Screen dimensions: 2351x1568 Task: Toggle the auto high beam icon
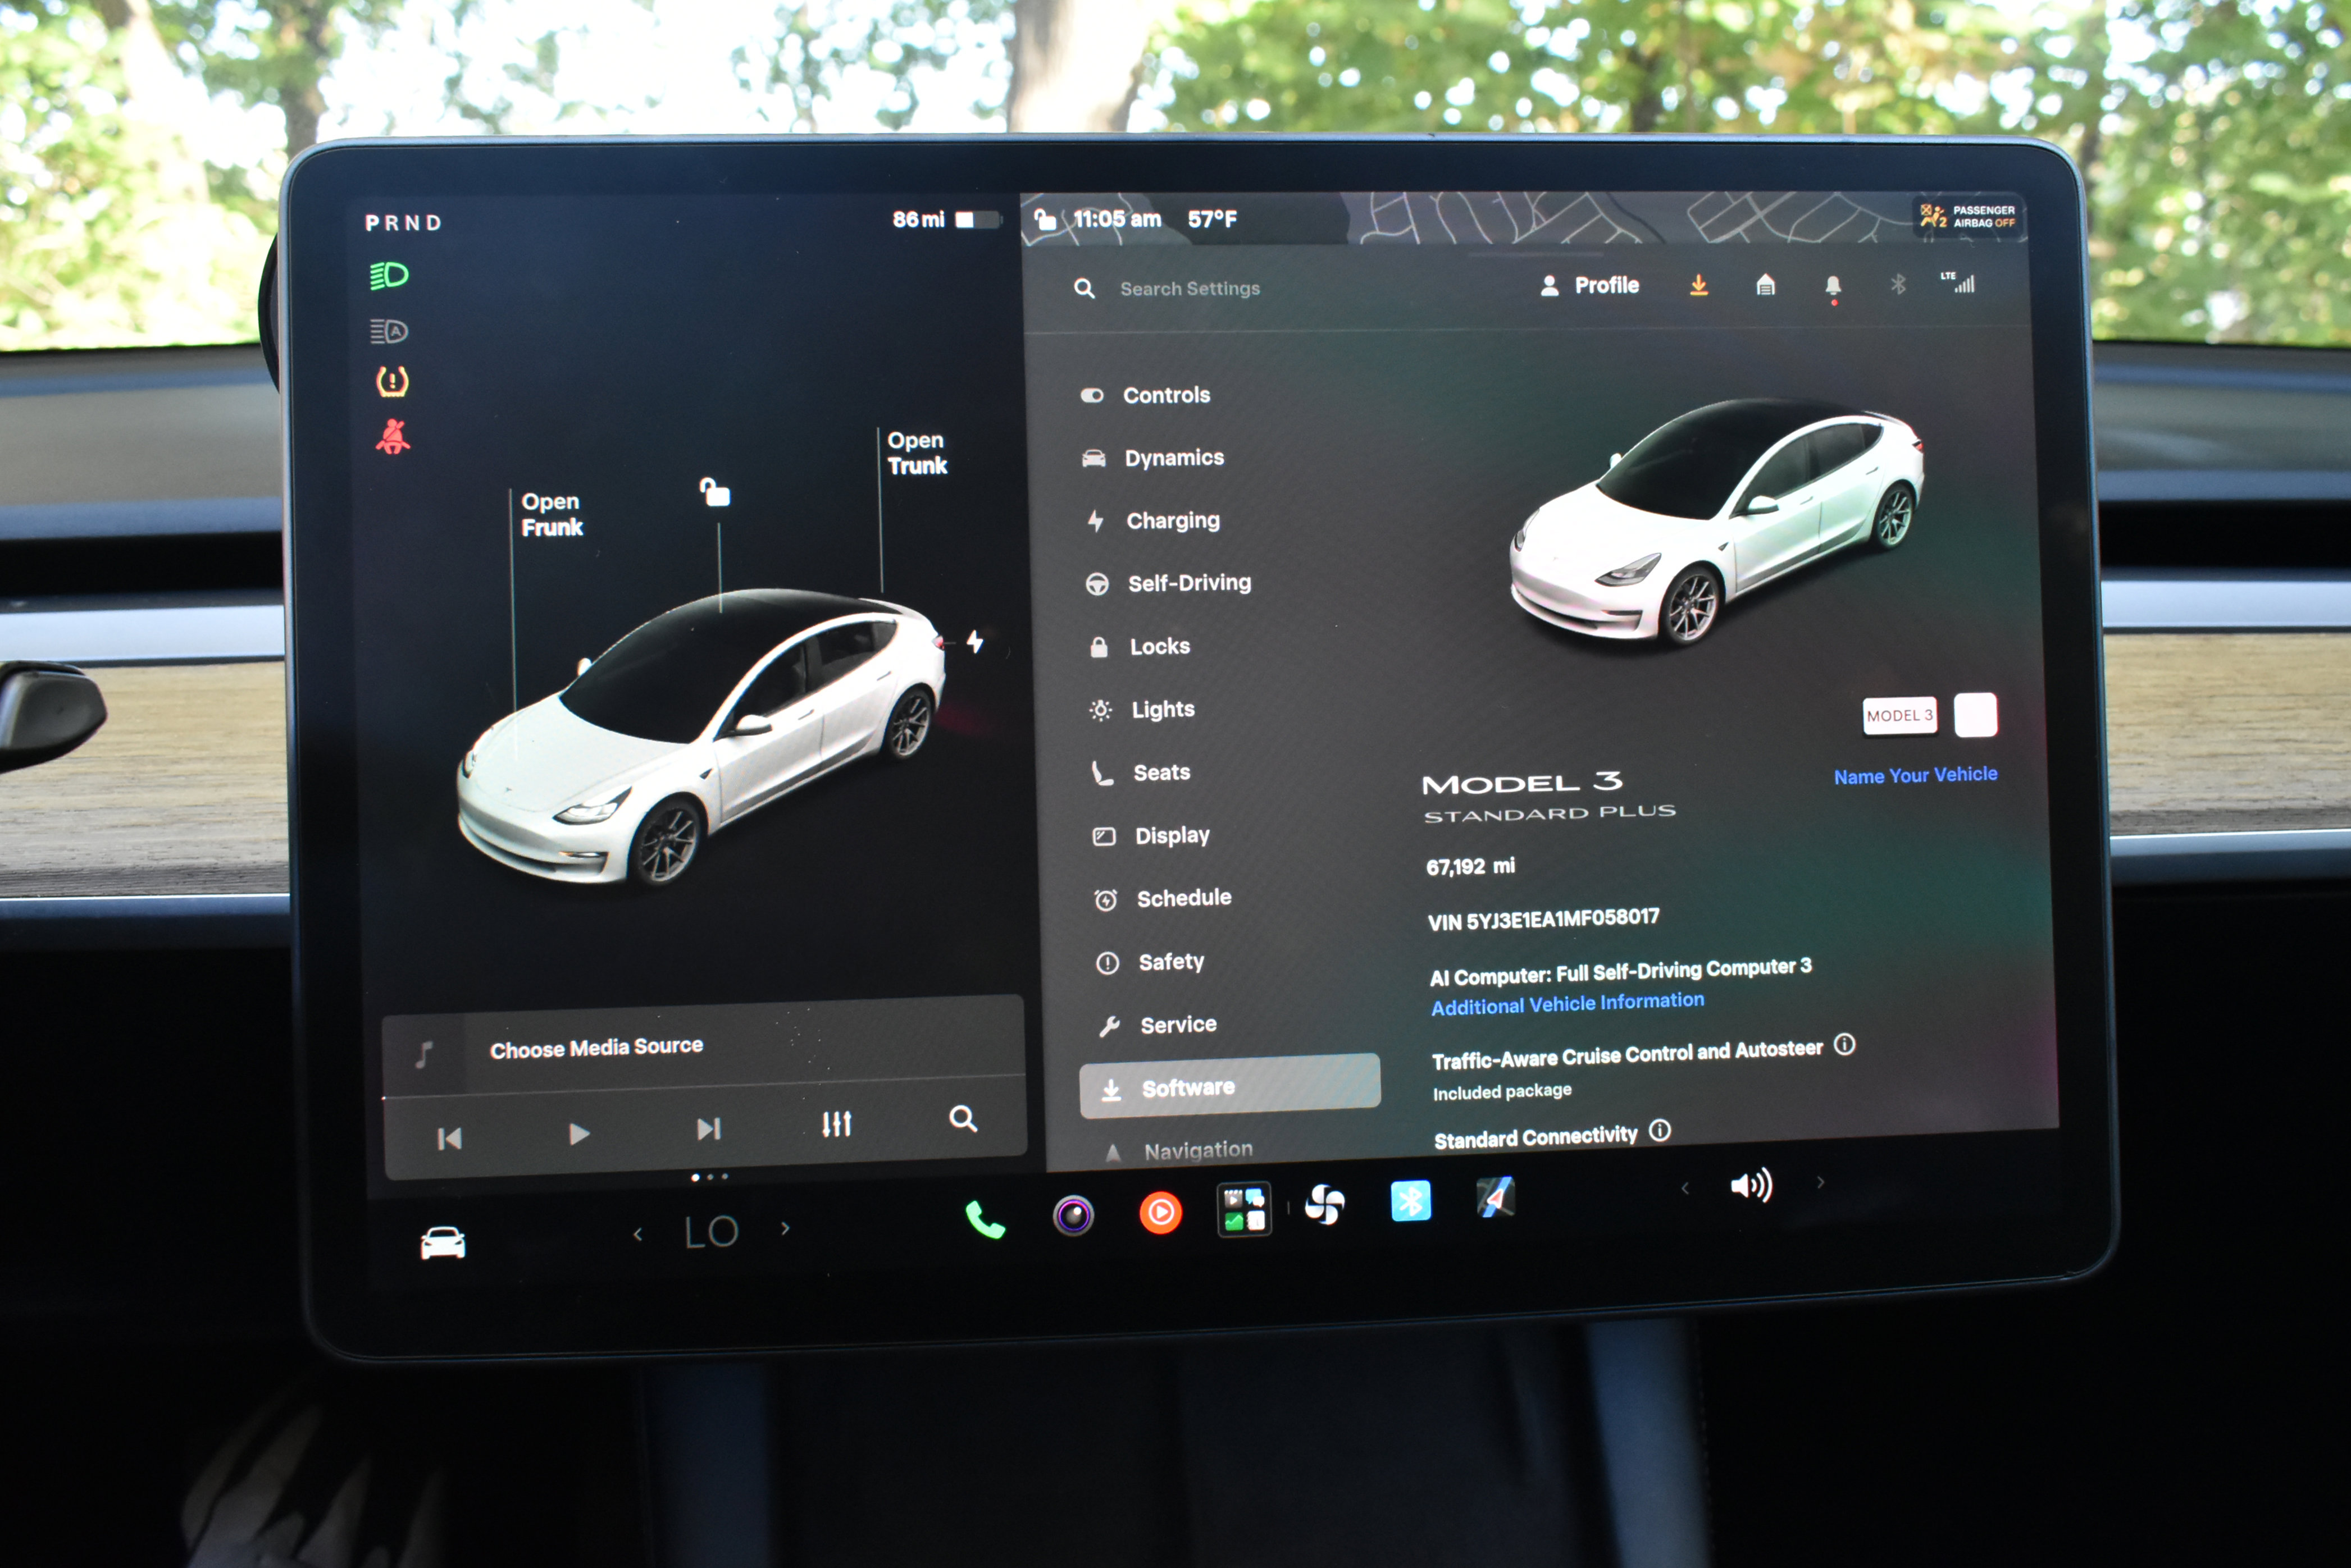(x=389, y=331)
